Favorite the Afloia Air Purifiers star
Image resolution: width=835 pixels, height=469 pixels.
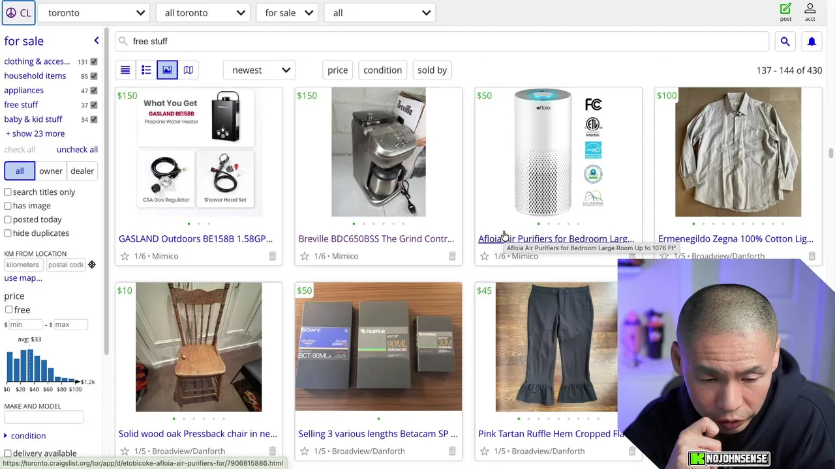(485, 256)
